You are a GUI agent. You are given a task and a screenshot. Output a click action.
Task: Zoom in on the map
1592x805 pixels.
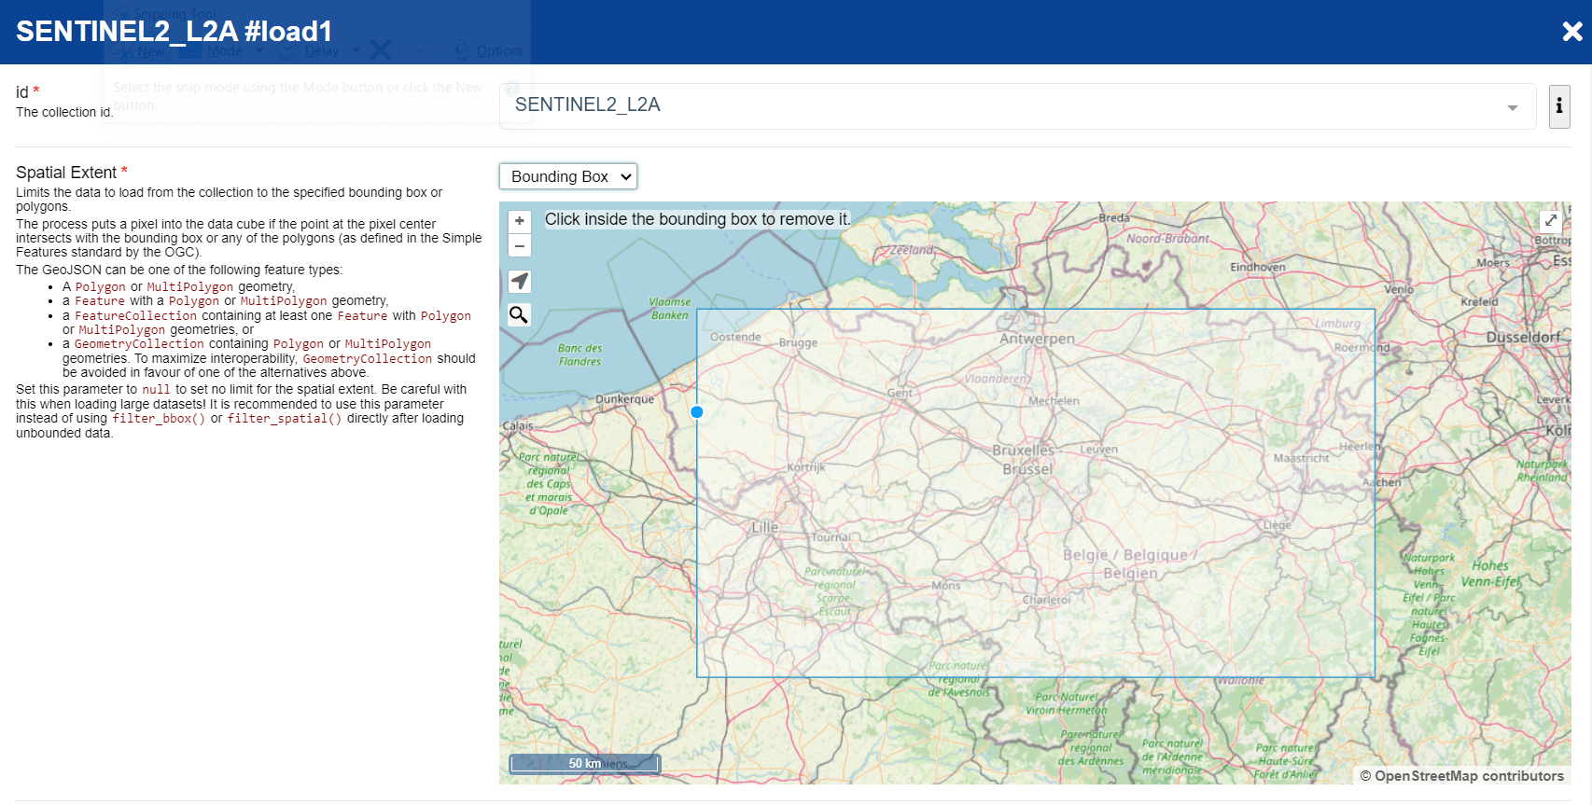point(520,221)
